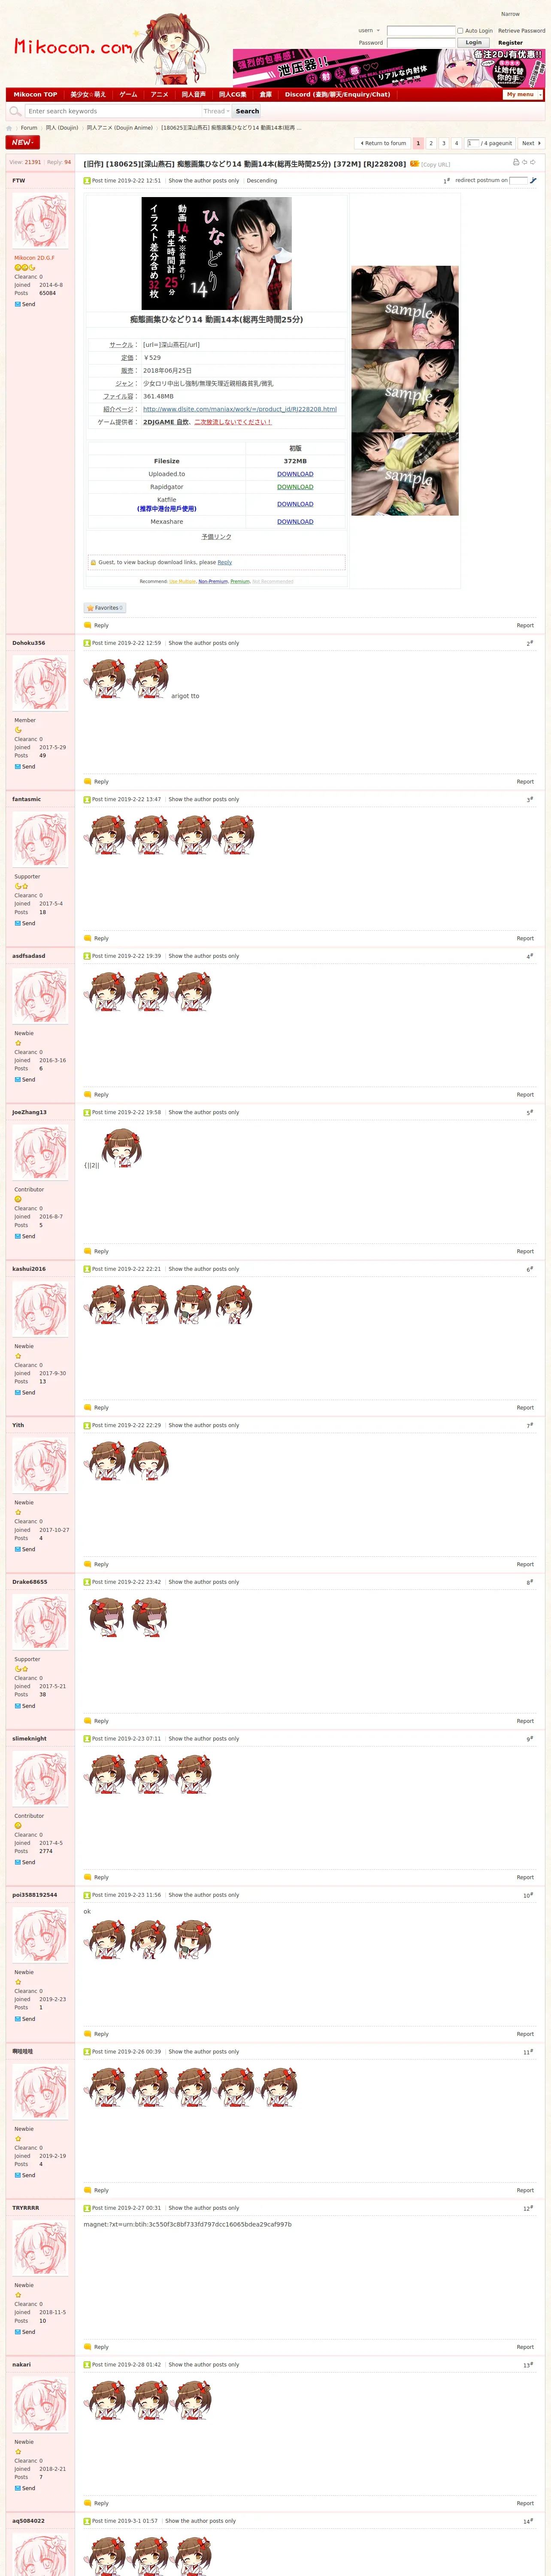Focus the Password input field
Viewport: 551px width, 2576px height.
point(421,43)
